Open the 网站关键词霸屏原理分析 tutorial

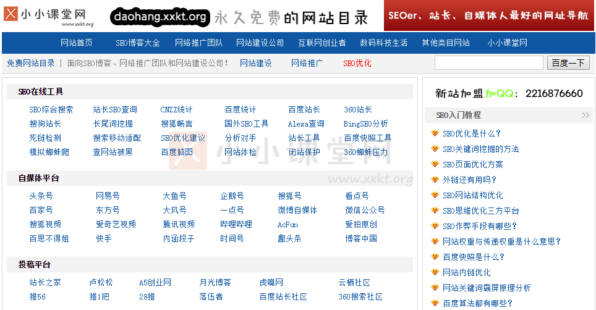(487, 288)
